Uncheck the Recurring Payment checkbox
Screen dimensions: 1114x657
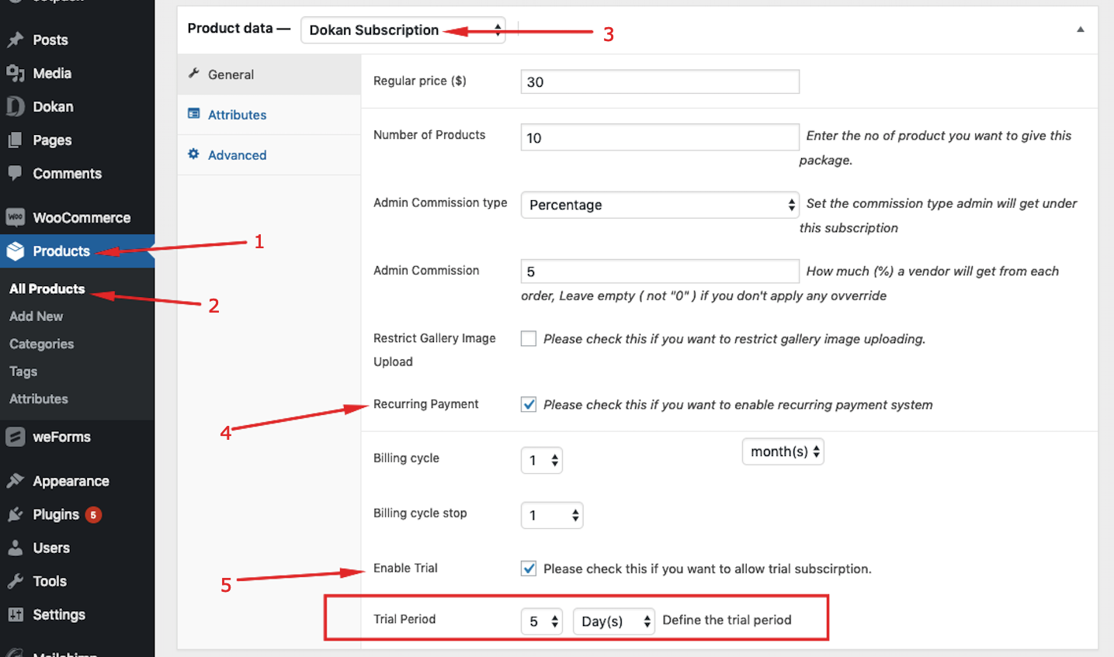[529, 404]
